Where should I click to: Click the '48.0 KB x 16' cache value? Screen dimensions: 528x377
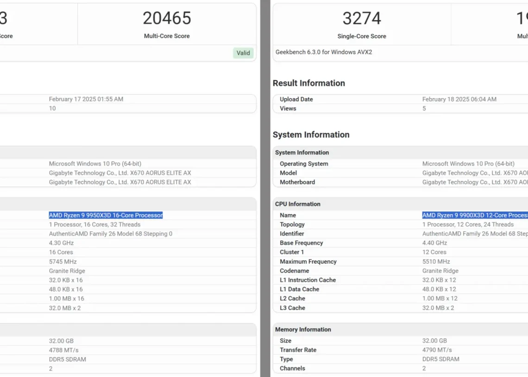pyautogui.click(x=66, y=289)
